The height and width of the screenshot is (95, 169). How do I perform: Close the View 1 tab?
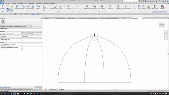point(142,18)
